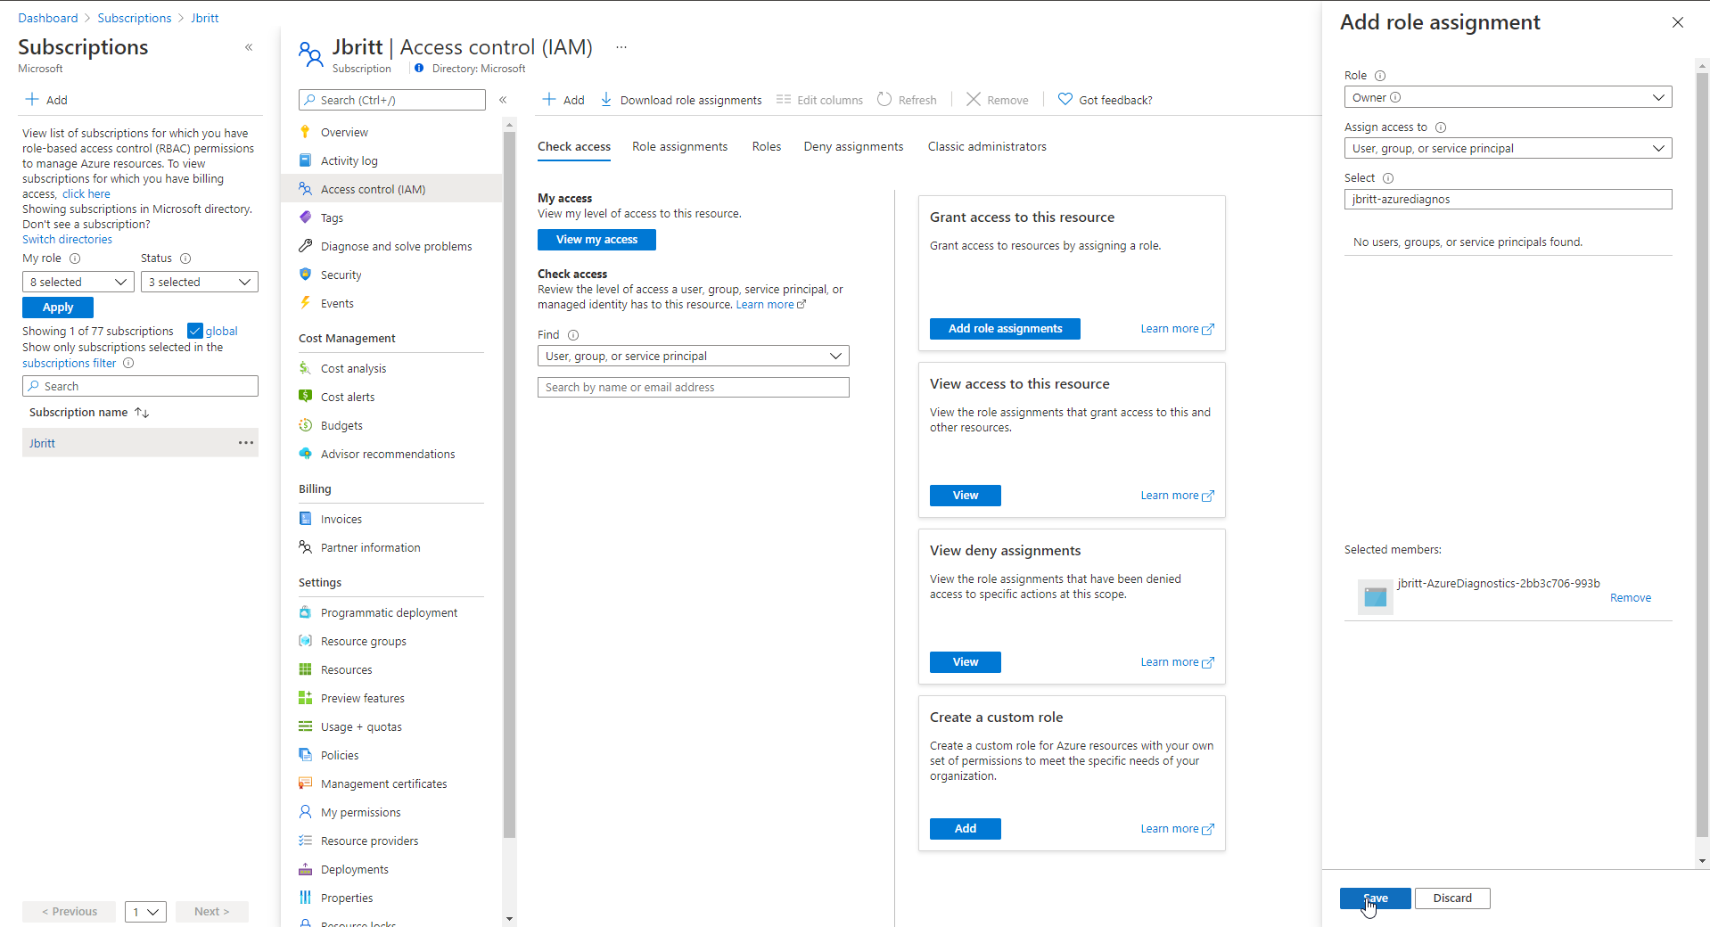
Task: Select Access control (IAM) menu item
Action: coord(391,189)
